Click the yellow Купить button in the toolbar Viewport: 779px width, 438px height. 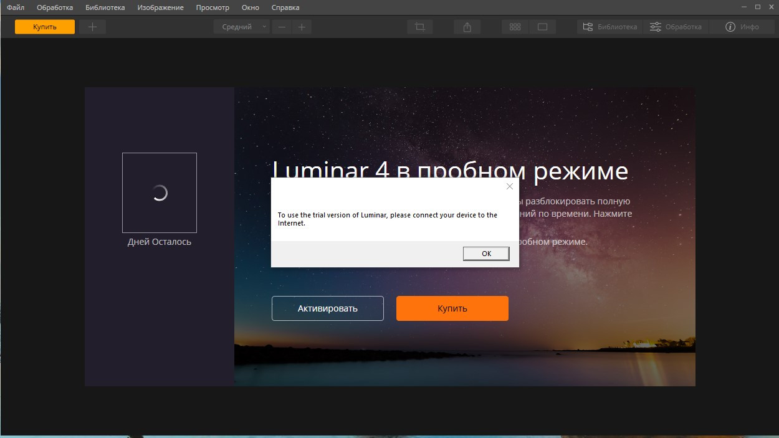pos(45,27)
